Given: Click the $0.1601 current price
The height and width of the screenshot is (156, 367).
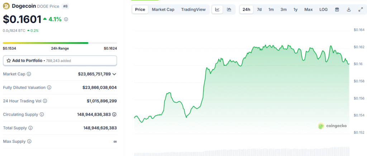Looking at the screenshot, I should [22, 19].
